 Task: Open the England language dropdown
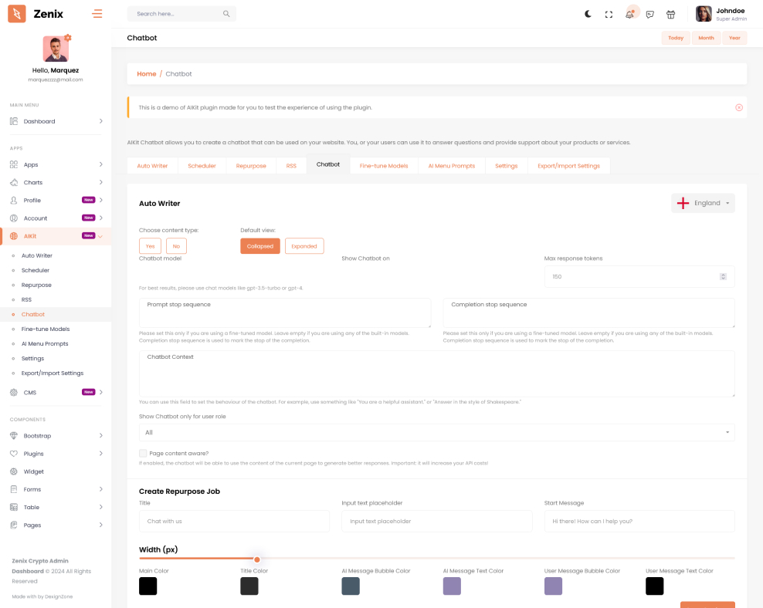click(703, 203)
